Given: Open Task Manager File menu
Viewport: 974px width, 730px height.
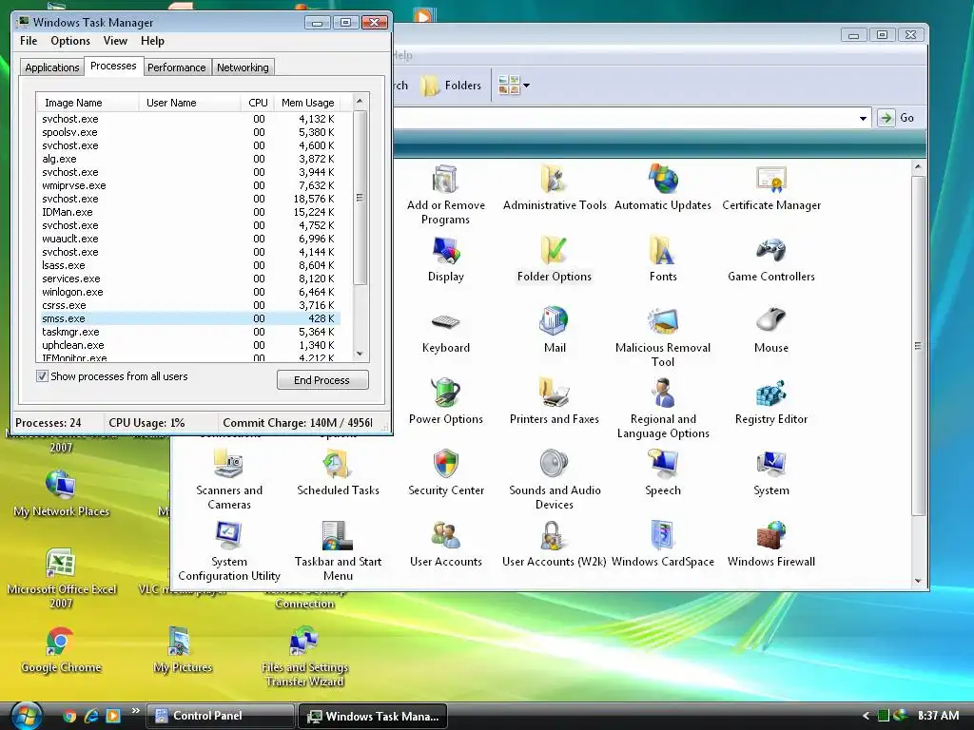Looking at the screenshot, I should click(29, 41).
